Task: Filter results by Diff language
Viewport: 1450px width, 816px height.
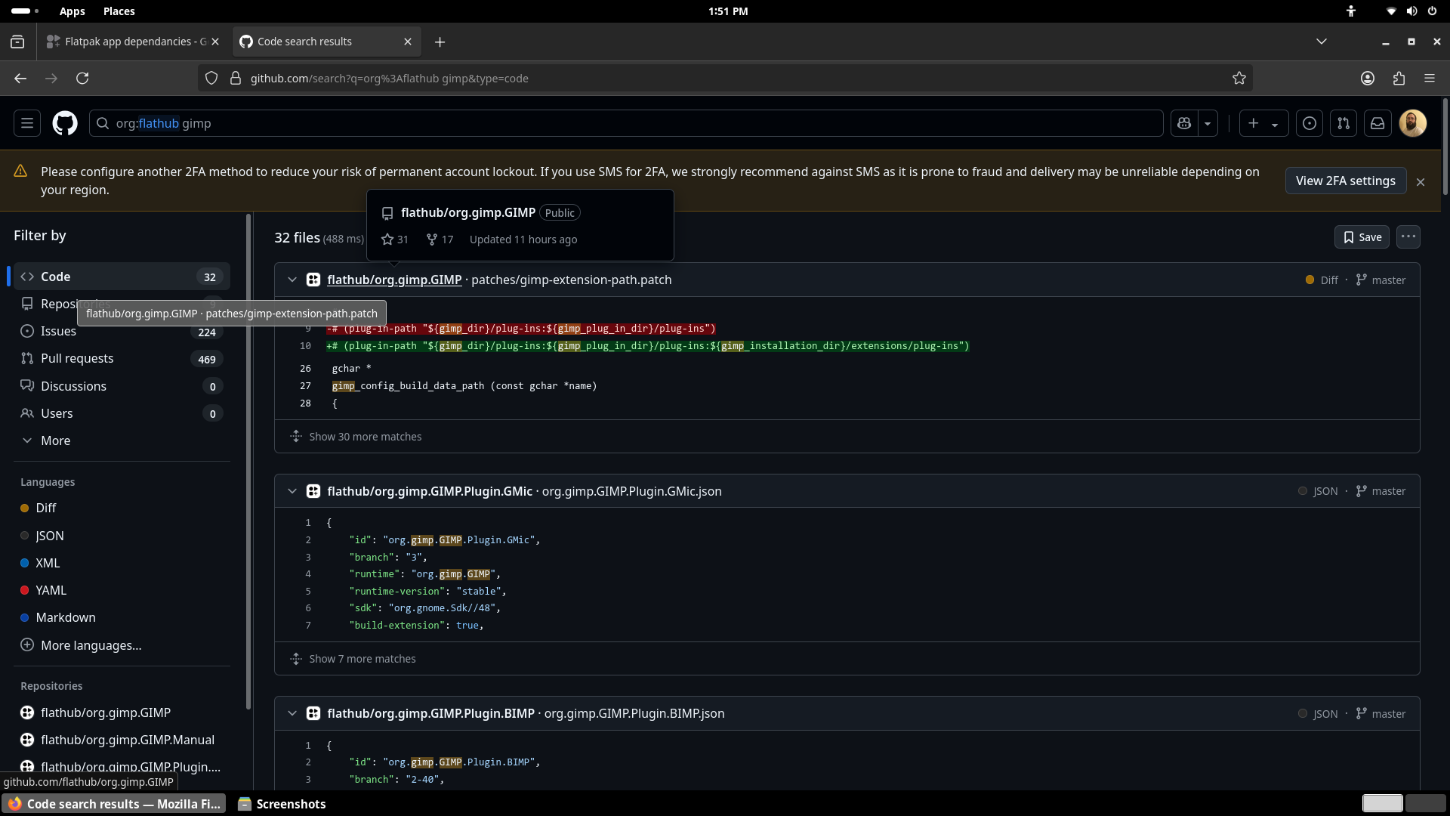Action: 46,508
